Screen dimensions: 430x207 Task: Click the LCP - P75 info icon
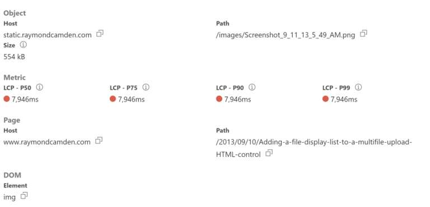click(x=146, y=88)
